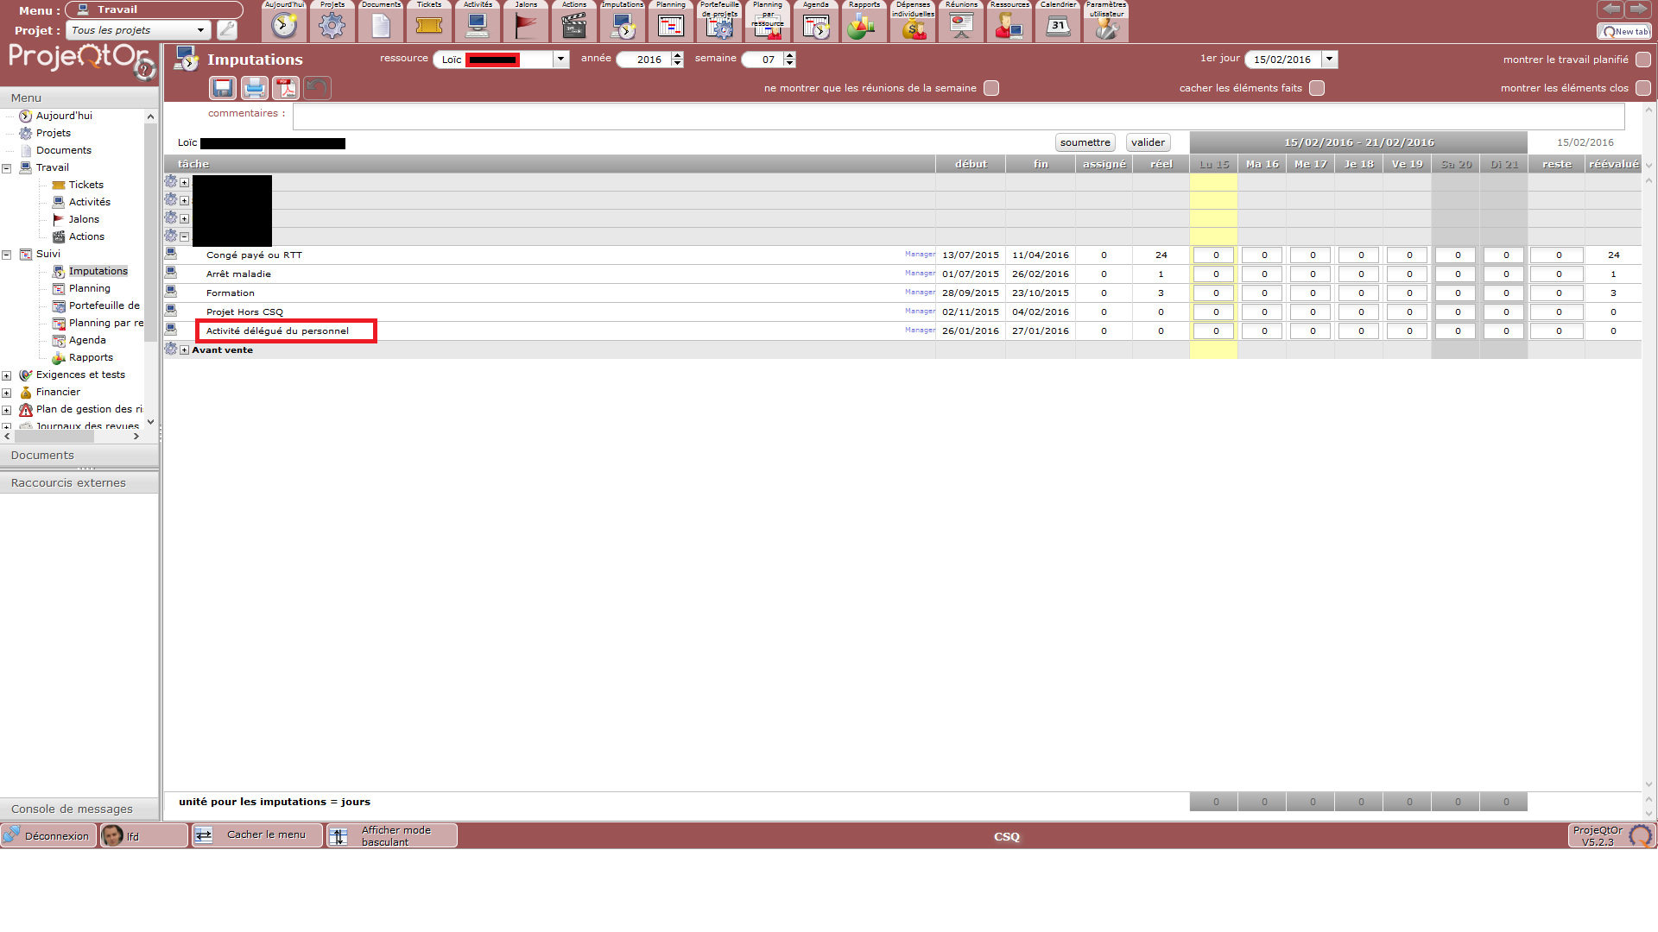Expand the Avant vente row

184,350
